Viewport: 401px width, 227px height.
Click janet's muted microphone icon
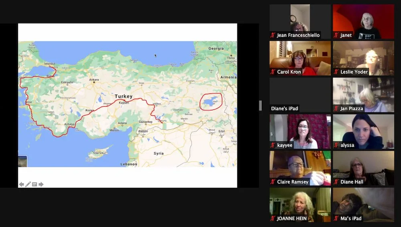336,35
